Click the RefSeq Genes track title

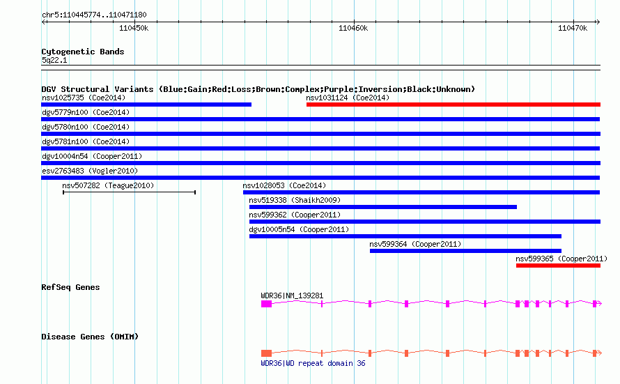[70, 287]
